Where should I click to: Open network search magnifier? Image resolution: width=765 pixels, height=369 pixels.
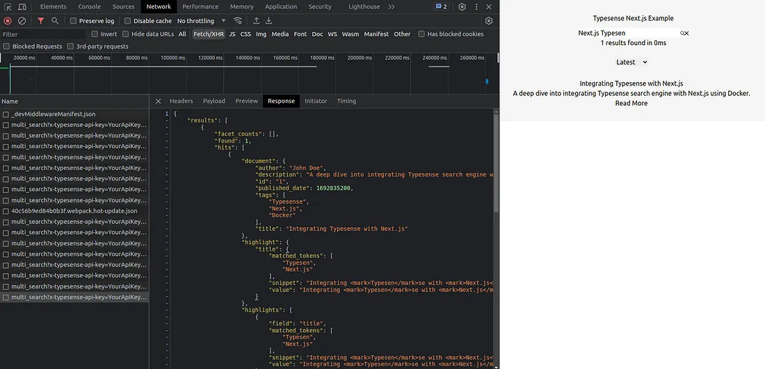point(55,21)
